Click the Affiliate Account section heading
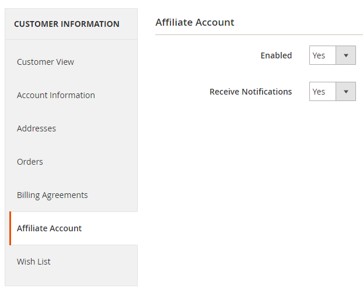 (195, 22)
